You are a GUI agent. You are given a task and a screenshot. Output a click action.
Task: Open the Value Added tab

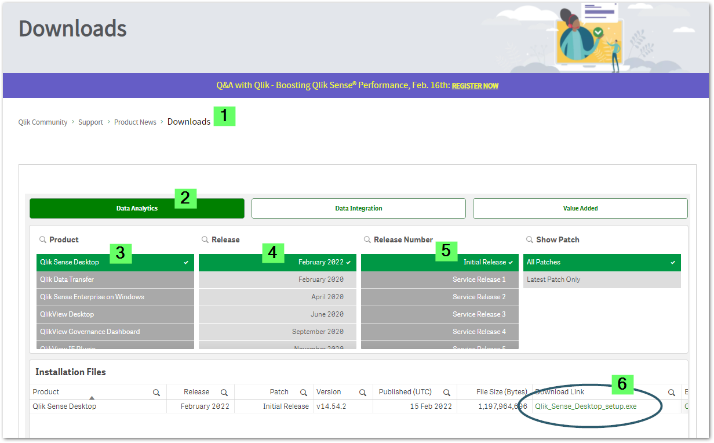pos(580,208)
